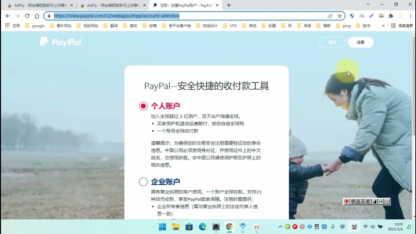416x234 pixels.
Task: Select the 企业账户 radio button
Action: click(x=143, y=182)
